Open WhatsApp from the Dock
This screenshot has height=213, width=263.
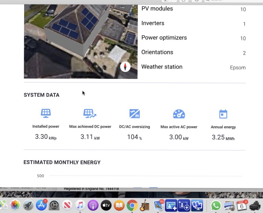click(x=216, y=205)
